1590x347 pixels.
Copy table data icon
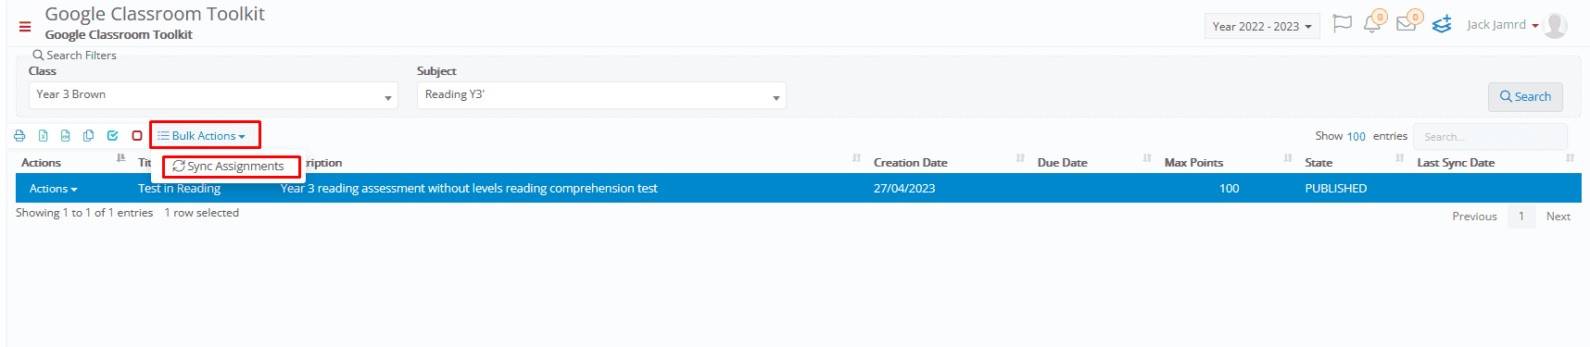pos(89,136)
